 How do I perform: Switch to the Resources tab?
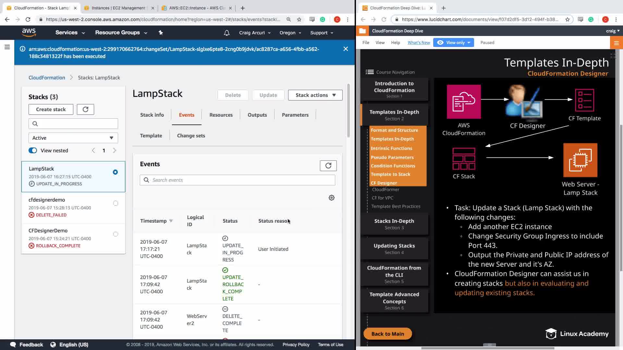221,115
